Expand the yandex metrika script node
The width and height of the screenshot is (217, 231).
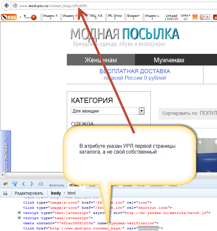tap(19, 212)
